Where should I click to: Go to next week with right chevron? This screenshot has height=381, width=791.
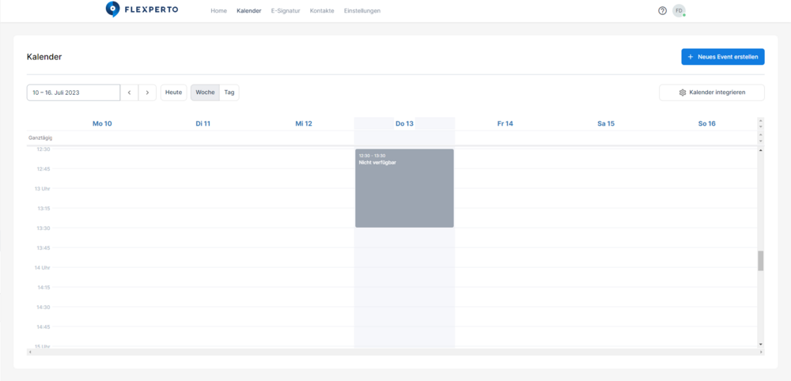pos(147,92)
